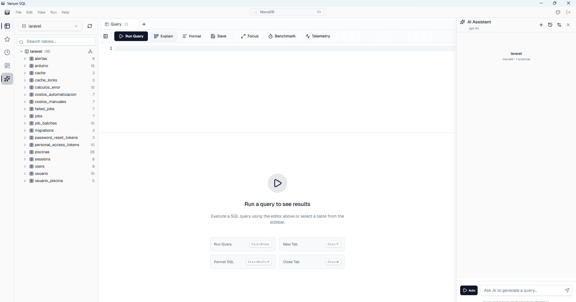This screenshot has width=576, height=302.
Task: Open AI Assistant conversation history
Action: click(550, 25)
